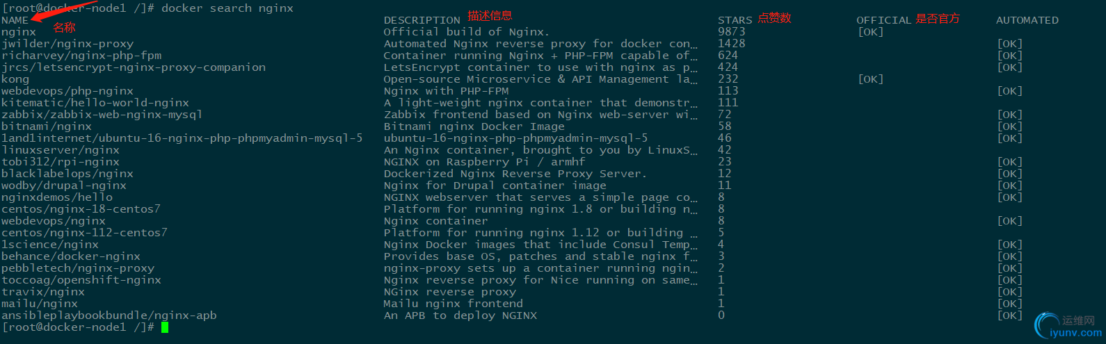Click the docker search nginx command text
This screenshot has width=1106, height=344.
[227, 8]
